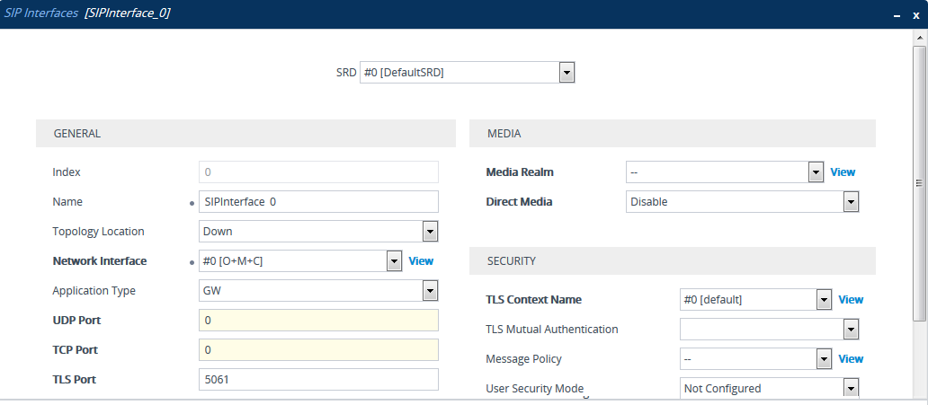Click the vertical scrollbar handle
The height and width of the screenshot is (405, 928).
coord(919,184)
